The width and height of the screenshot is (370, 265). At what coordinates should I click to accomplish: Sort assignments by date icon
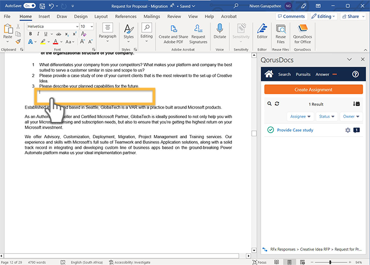click(356, 104)
